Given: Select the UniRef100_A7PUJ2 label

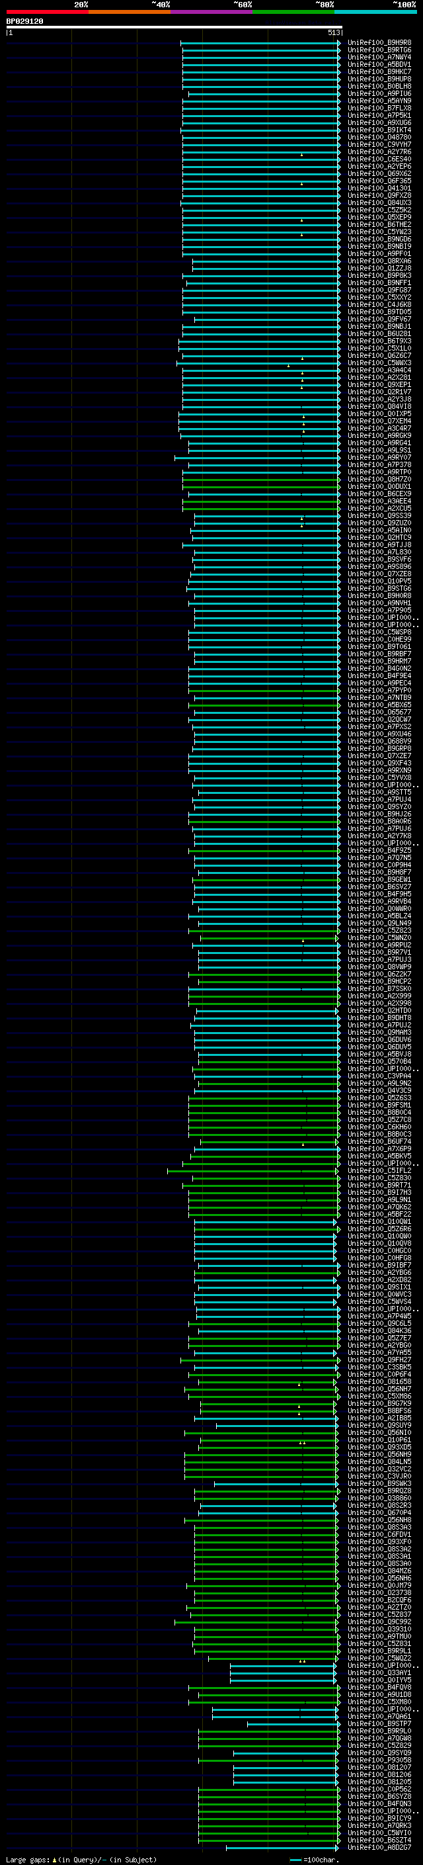Looking at the screenshot, I should pyautogui.click(x=379, y=1025).
